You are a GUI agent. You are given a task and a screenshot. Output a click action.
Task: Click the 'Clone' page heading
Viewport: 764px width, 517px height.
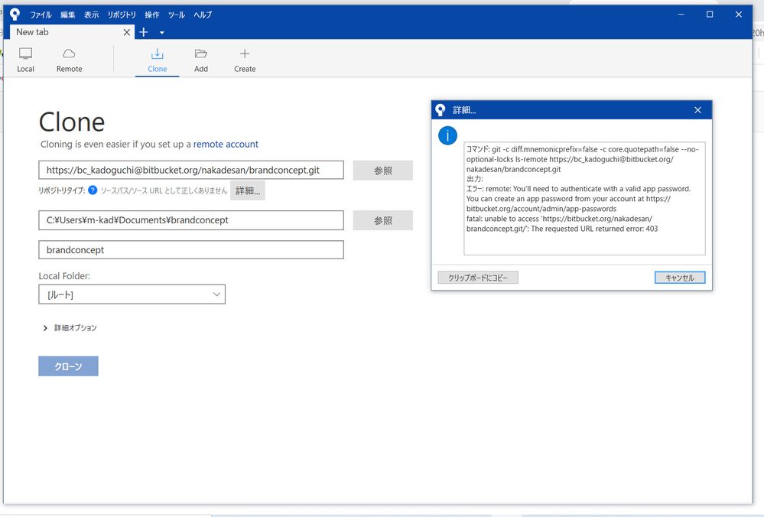72,122
